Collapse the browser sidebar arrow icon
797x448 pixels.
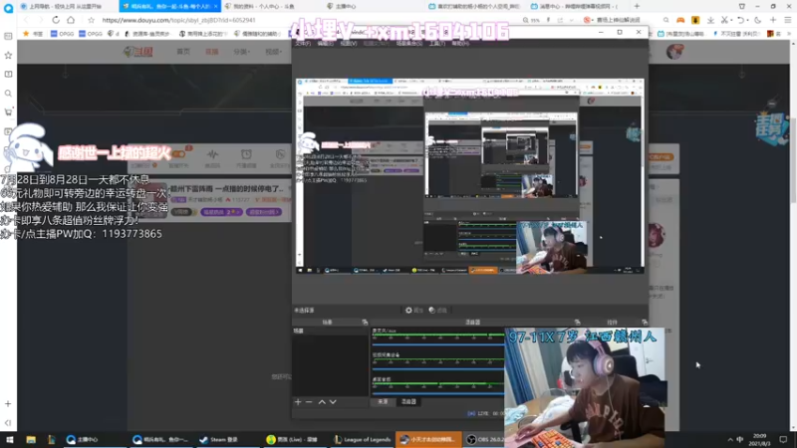[x=8, y=422]
